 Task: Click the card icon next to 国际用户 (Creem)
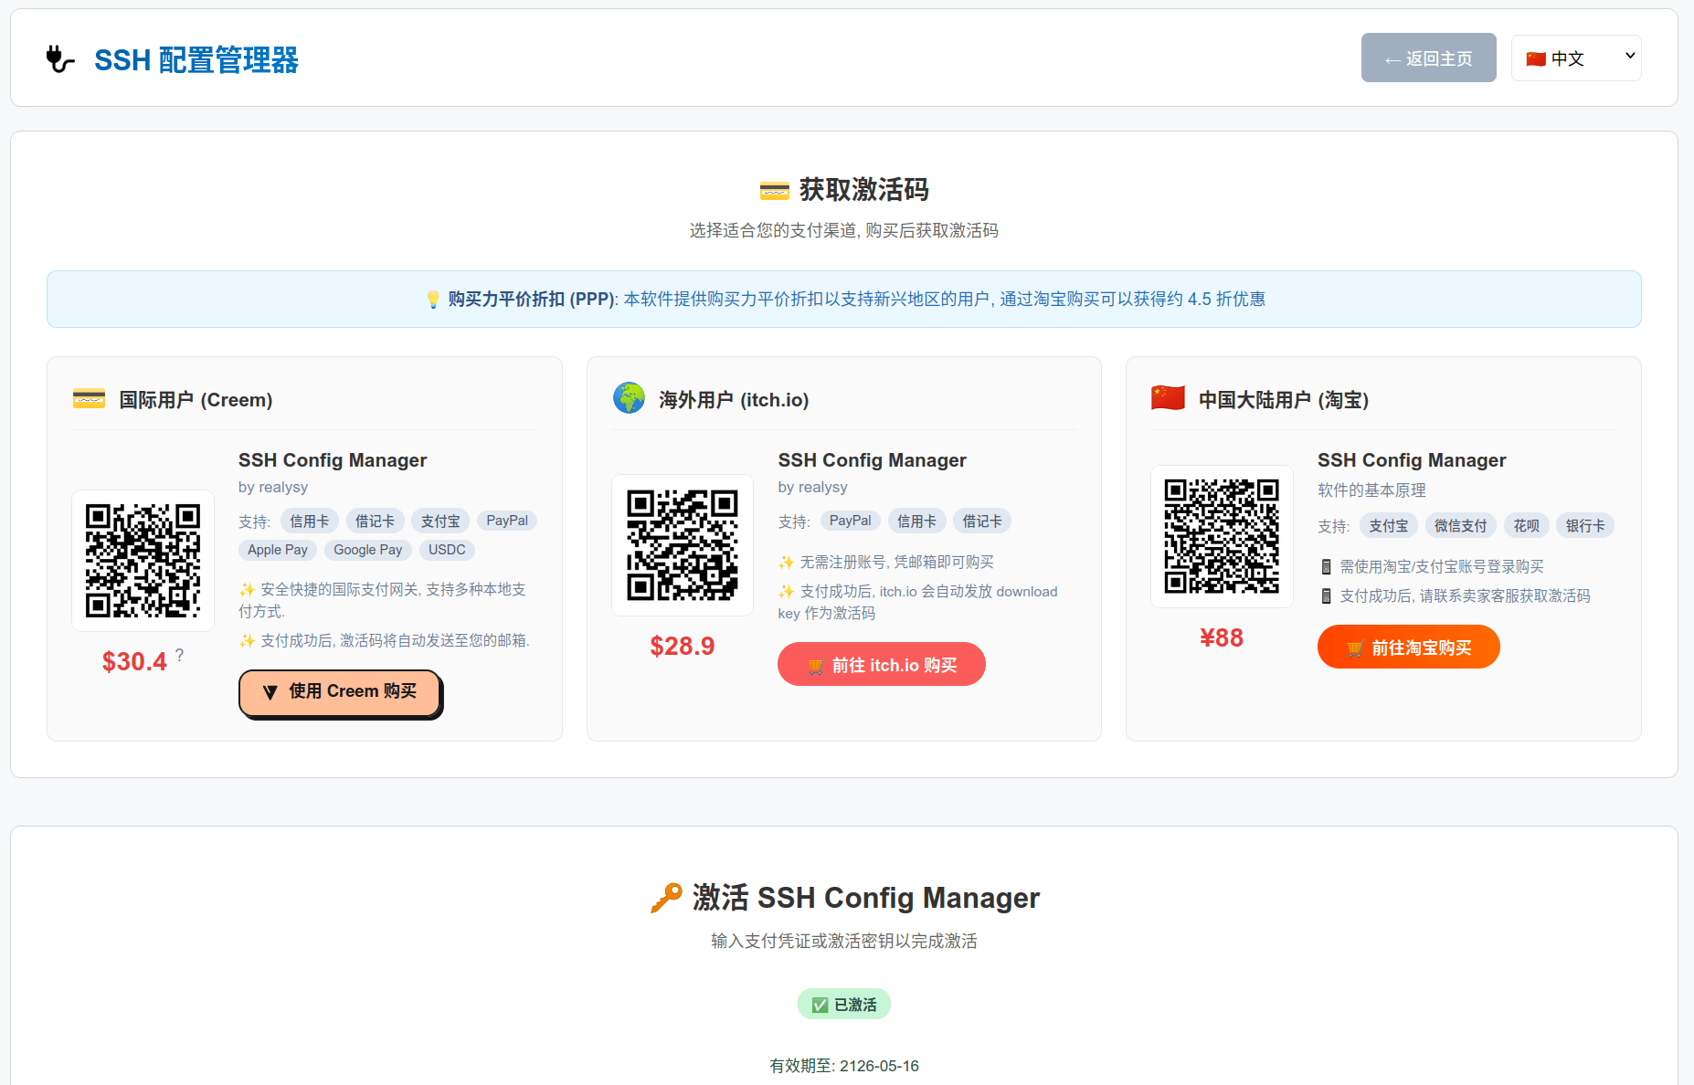pyautogui.click(x=89, y=399)
